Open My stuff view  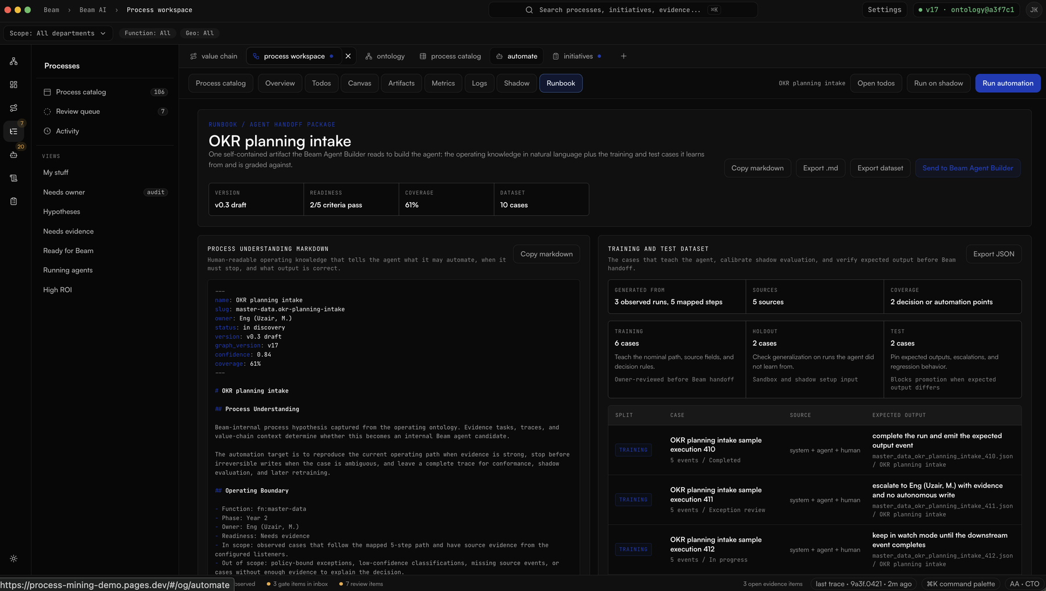click(105, 172)
